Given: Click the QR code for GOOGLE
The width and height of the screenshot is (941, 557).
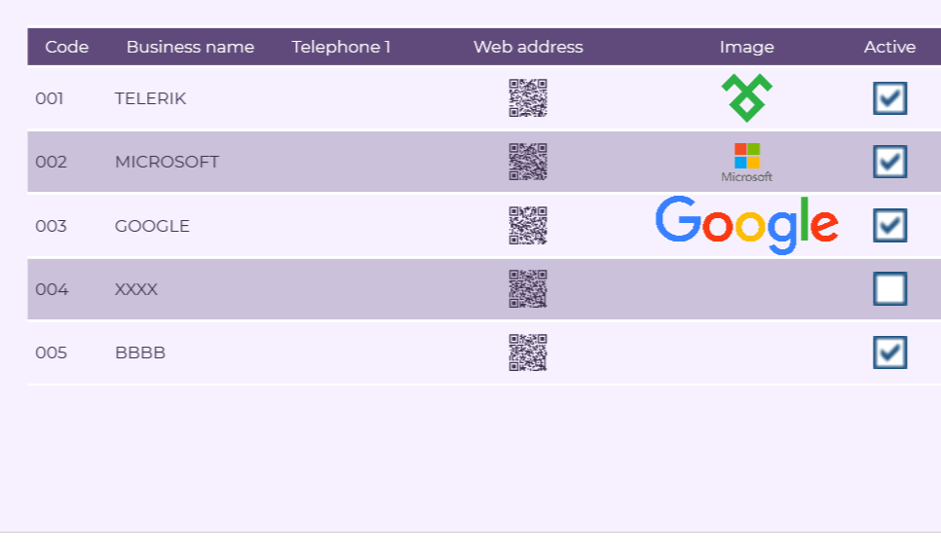Looking at the screenshot, I should [x=528, y=226].
